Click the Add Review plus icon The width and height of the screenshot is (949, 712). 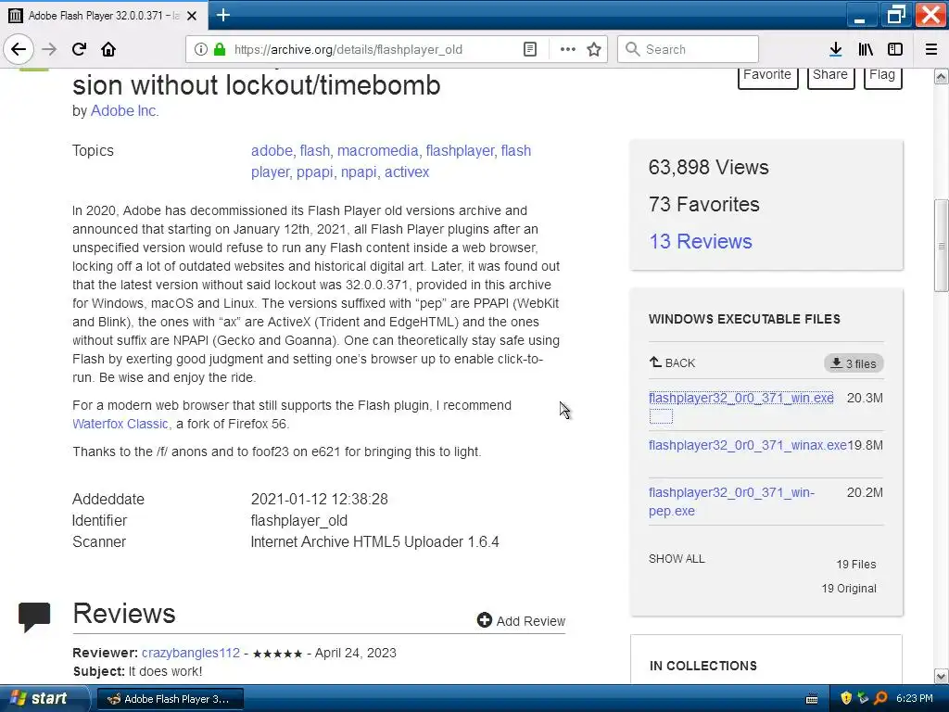[x=484, y=620]
